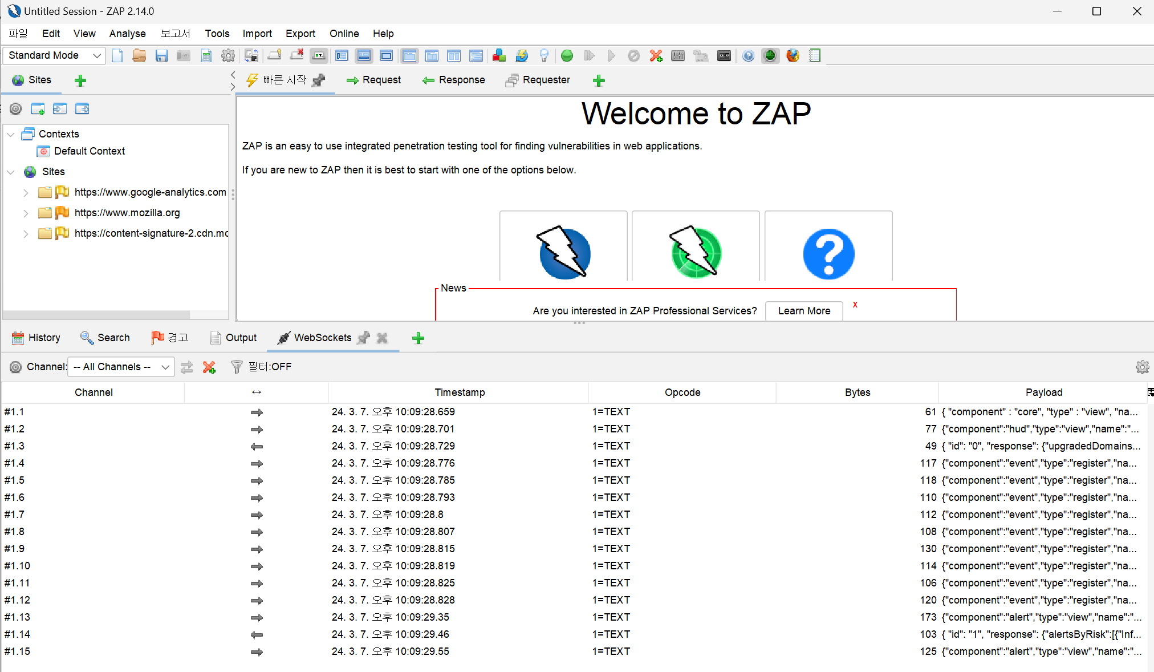Click the Learn More button

point(803,311)
